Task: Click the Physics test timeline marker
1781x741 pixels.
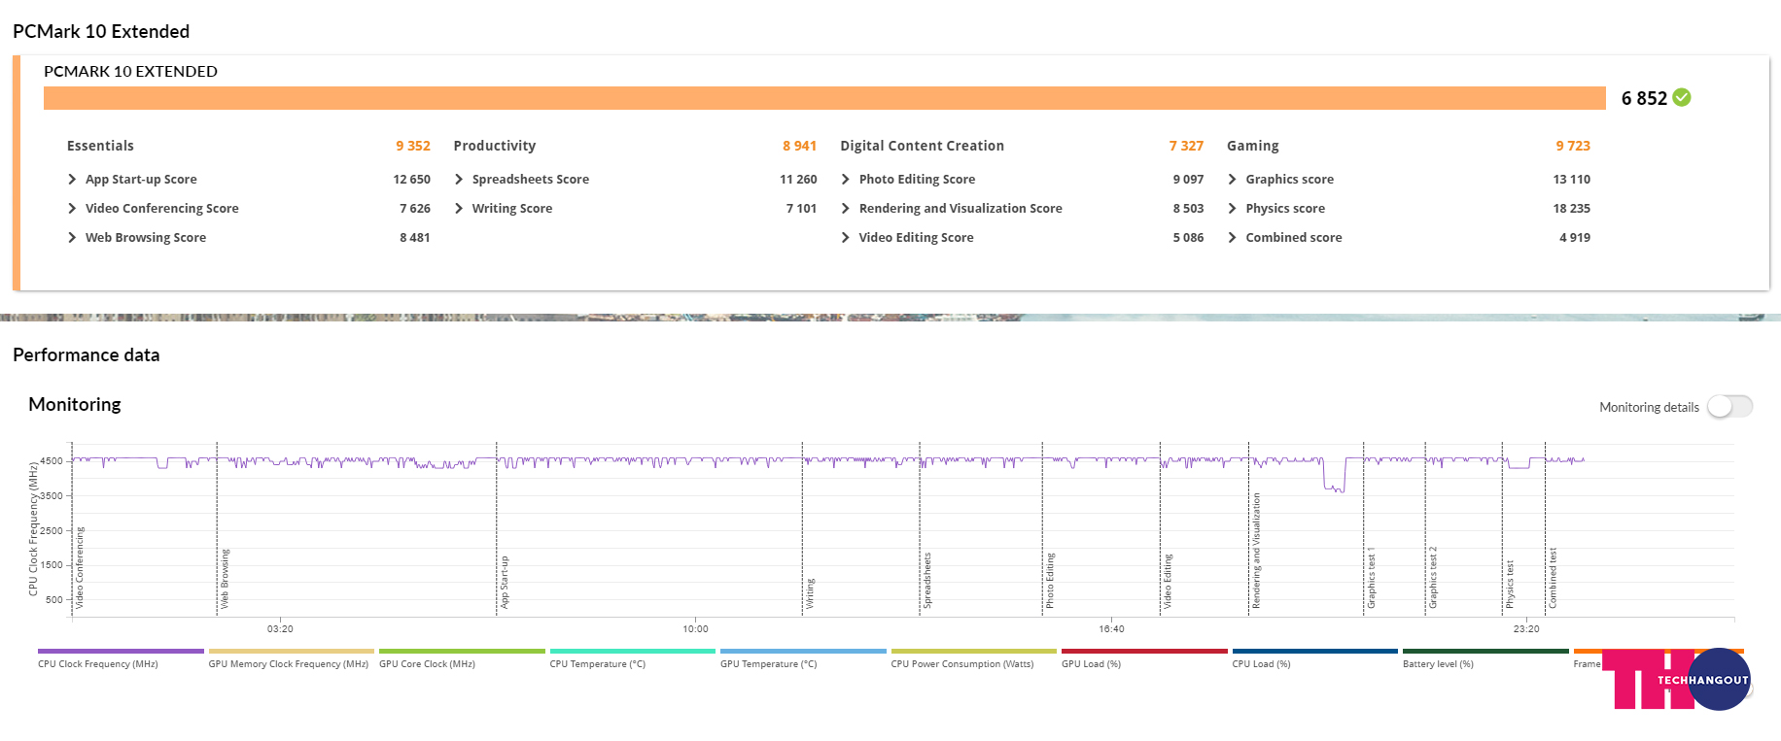Action: tap(1510, 585)
